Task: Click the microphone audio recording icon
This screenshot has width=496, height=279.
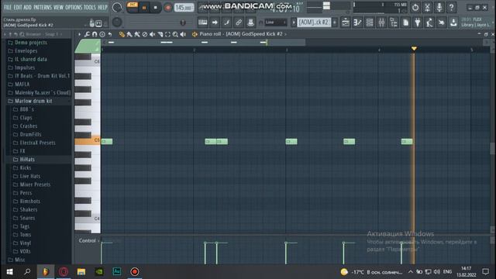Action: [x=439, y=7]
